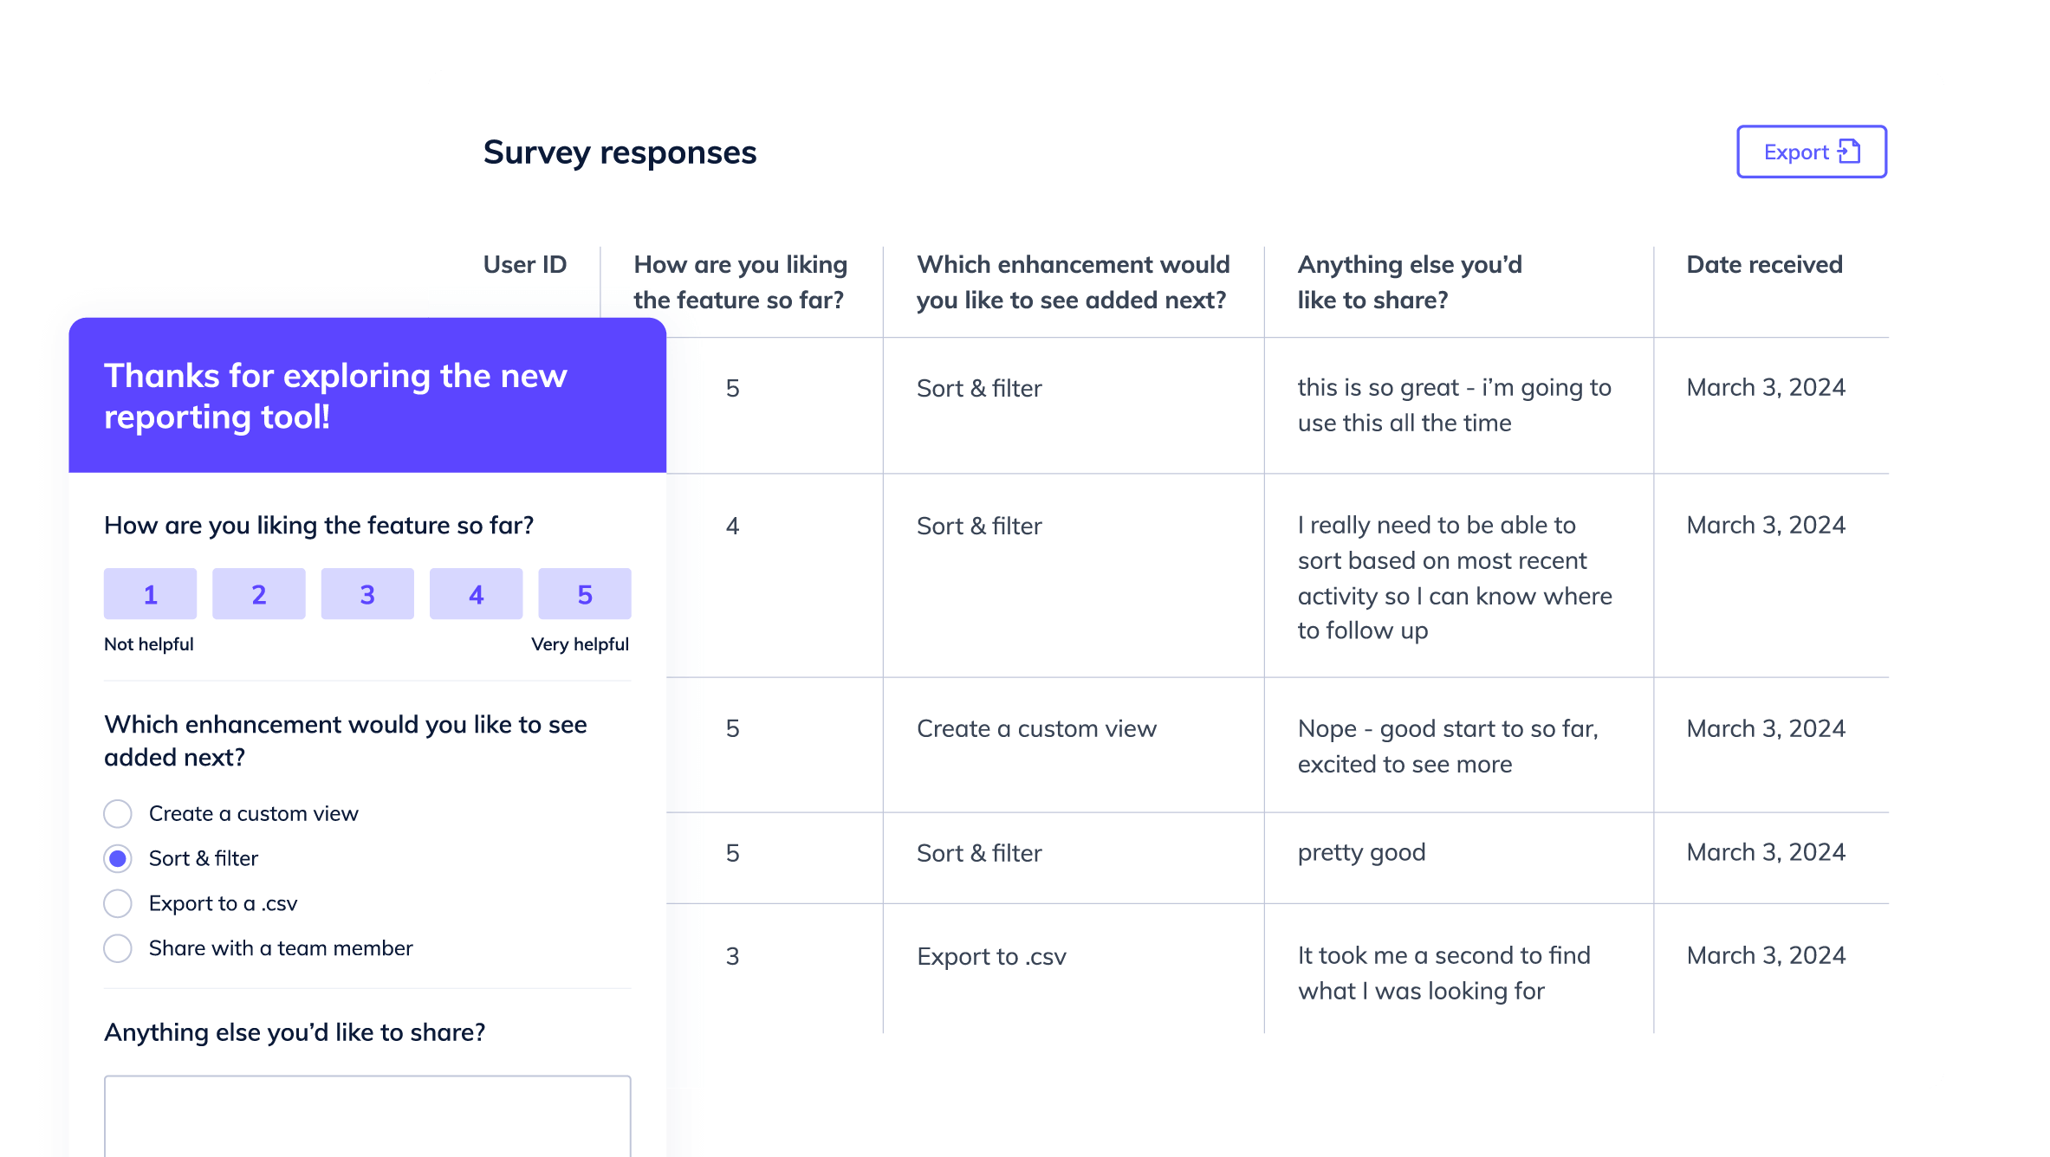Select rating 1 Not helpful
2050x1157 pixels.
coord(150,594)
